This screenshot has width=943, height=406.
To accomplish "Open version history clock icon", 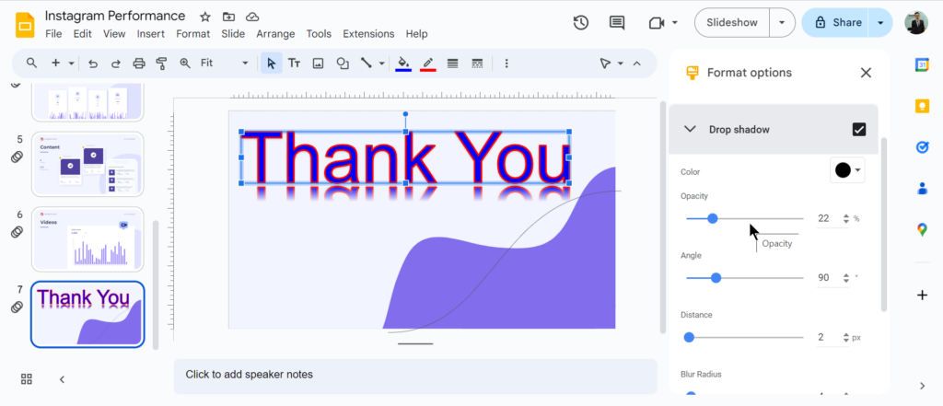I will (580, 23).
